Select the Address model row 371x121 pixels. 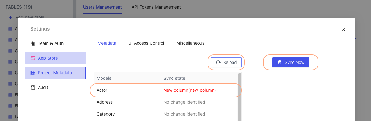coord(165,102)
